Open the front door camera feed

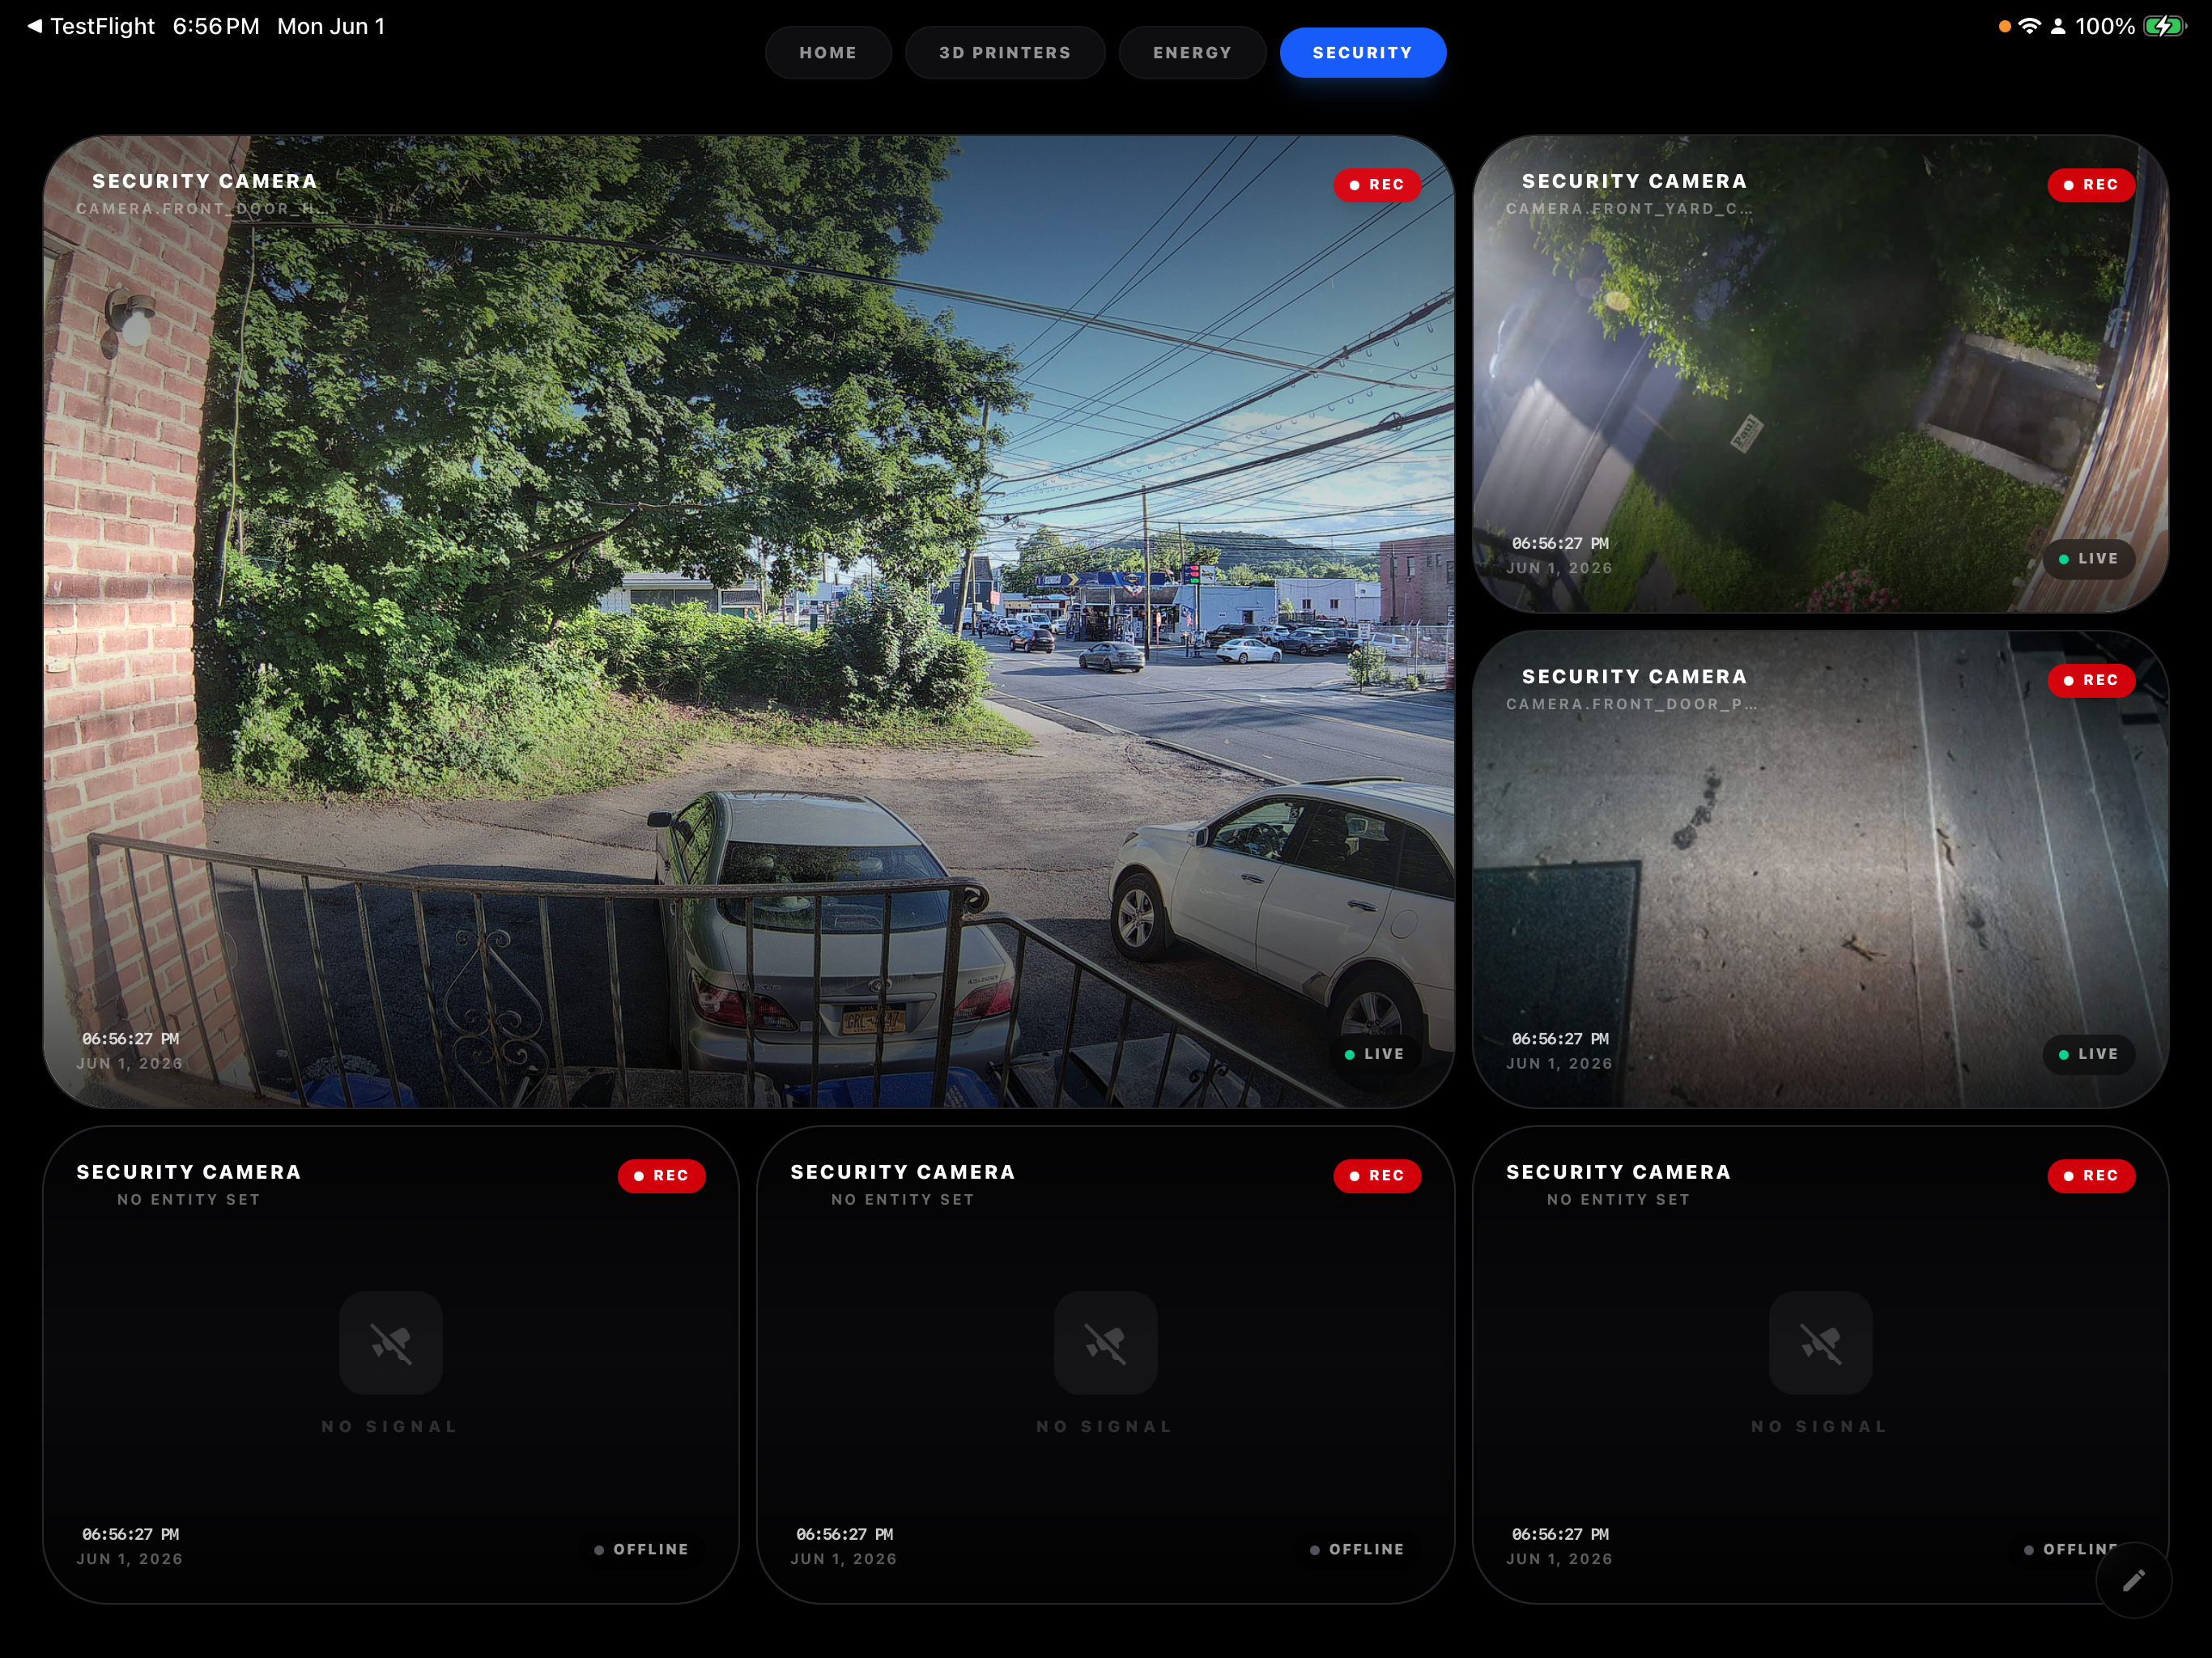pyautogui.click(x=748, y=621)
